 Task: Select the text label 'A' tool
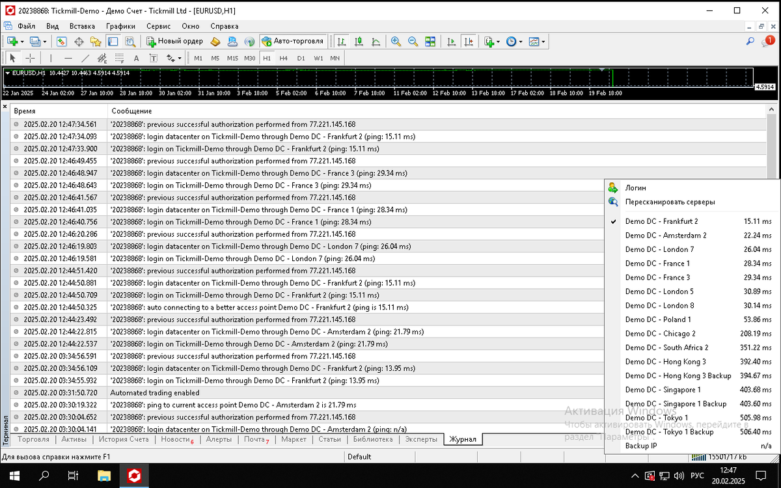[x=136, y=58]
